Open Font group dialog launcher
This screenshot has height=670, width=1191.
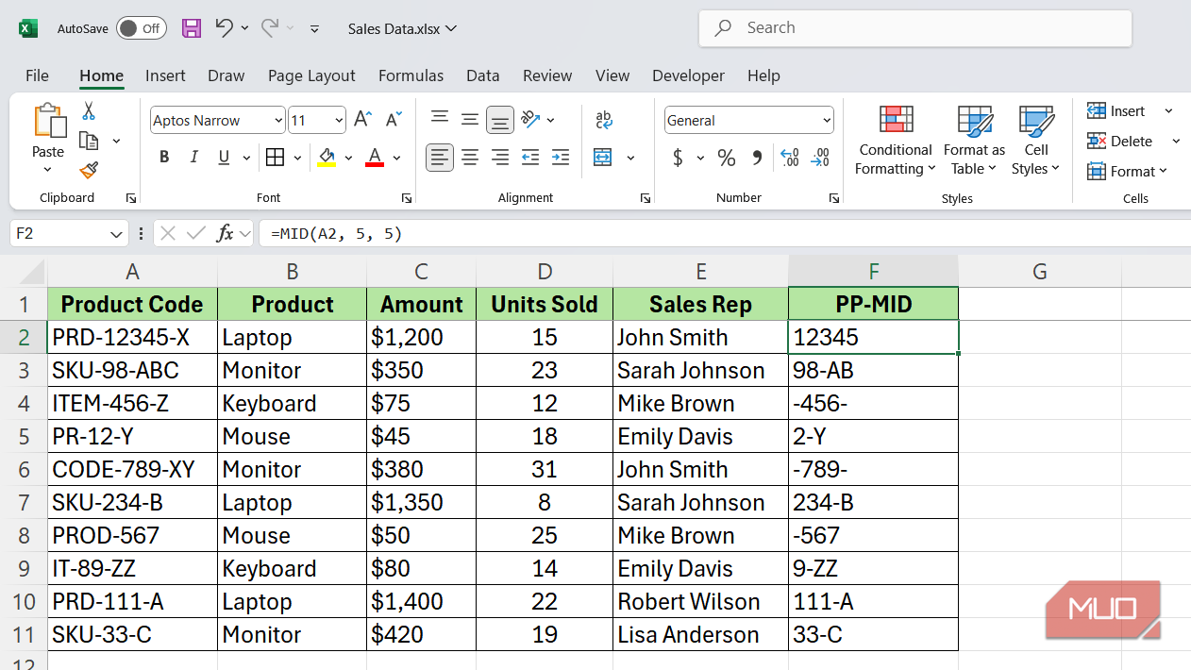tap(406, 198)
